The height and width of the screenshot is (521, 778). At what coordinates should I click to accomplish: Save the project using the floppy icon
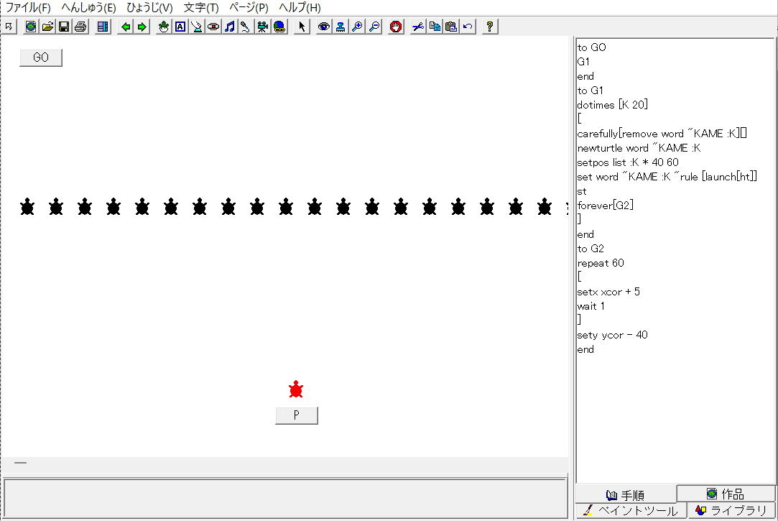coord(64,27)
